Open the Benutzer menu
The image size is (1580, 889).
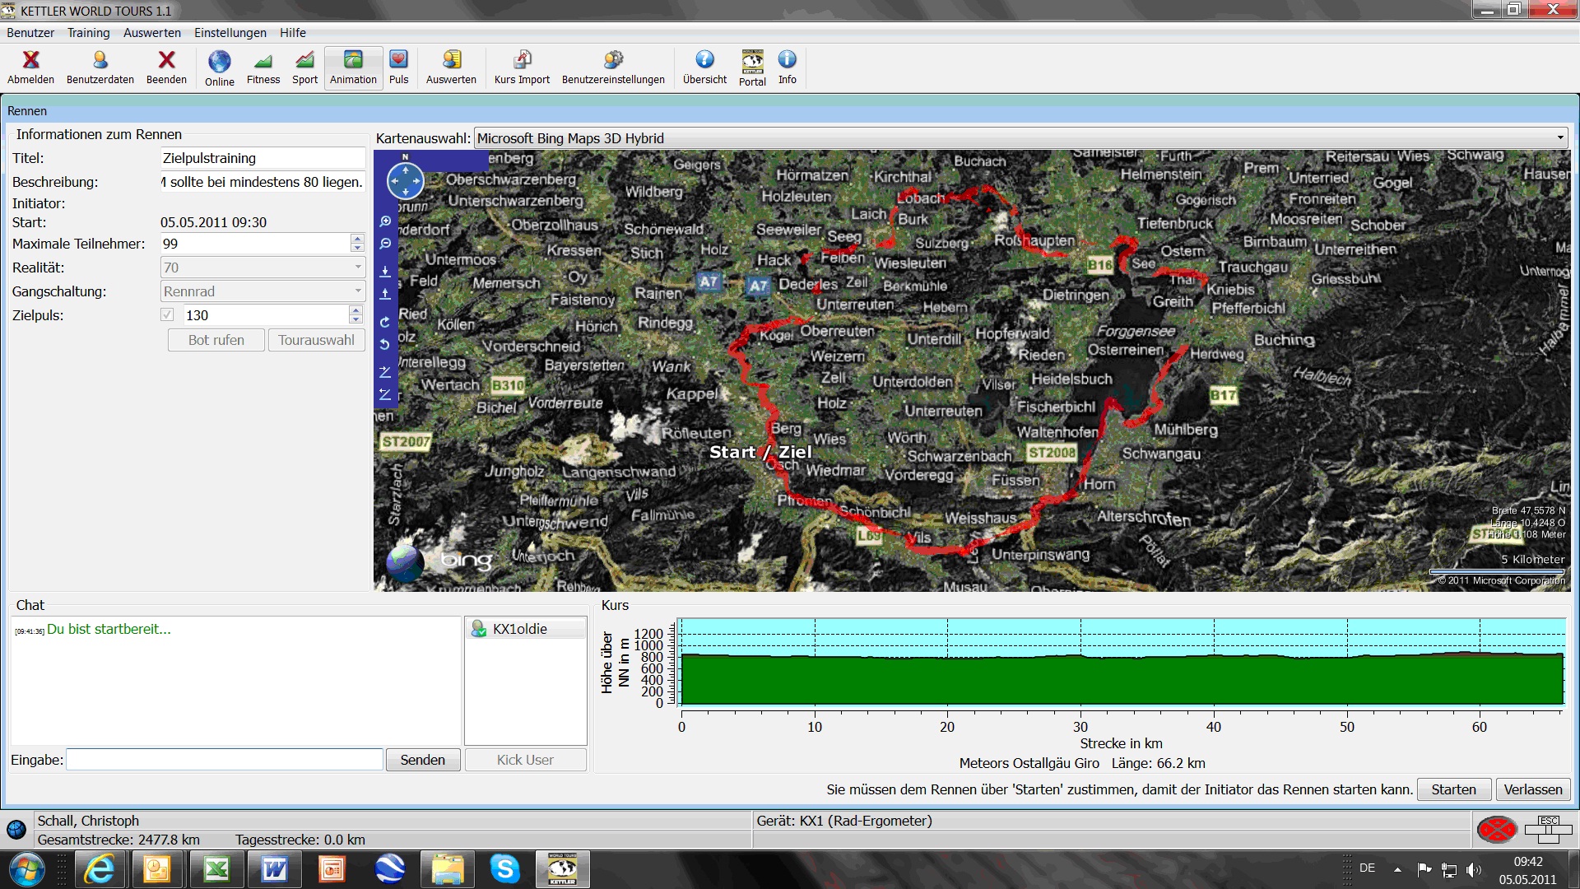[x=30, y=33]
